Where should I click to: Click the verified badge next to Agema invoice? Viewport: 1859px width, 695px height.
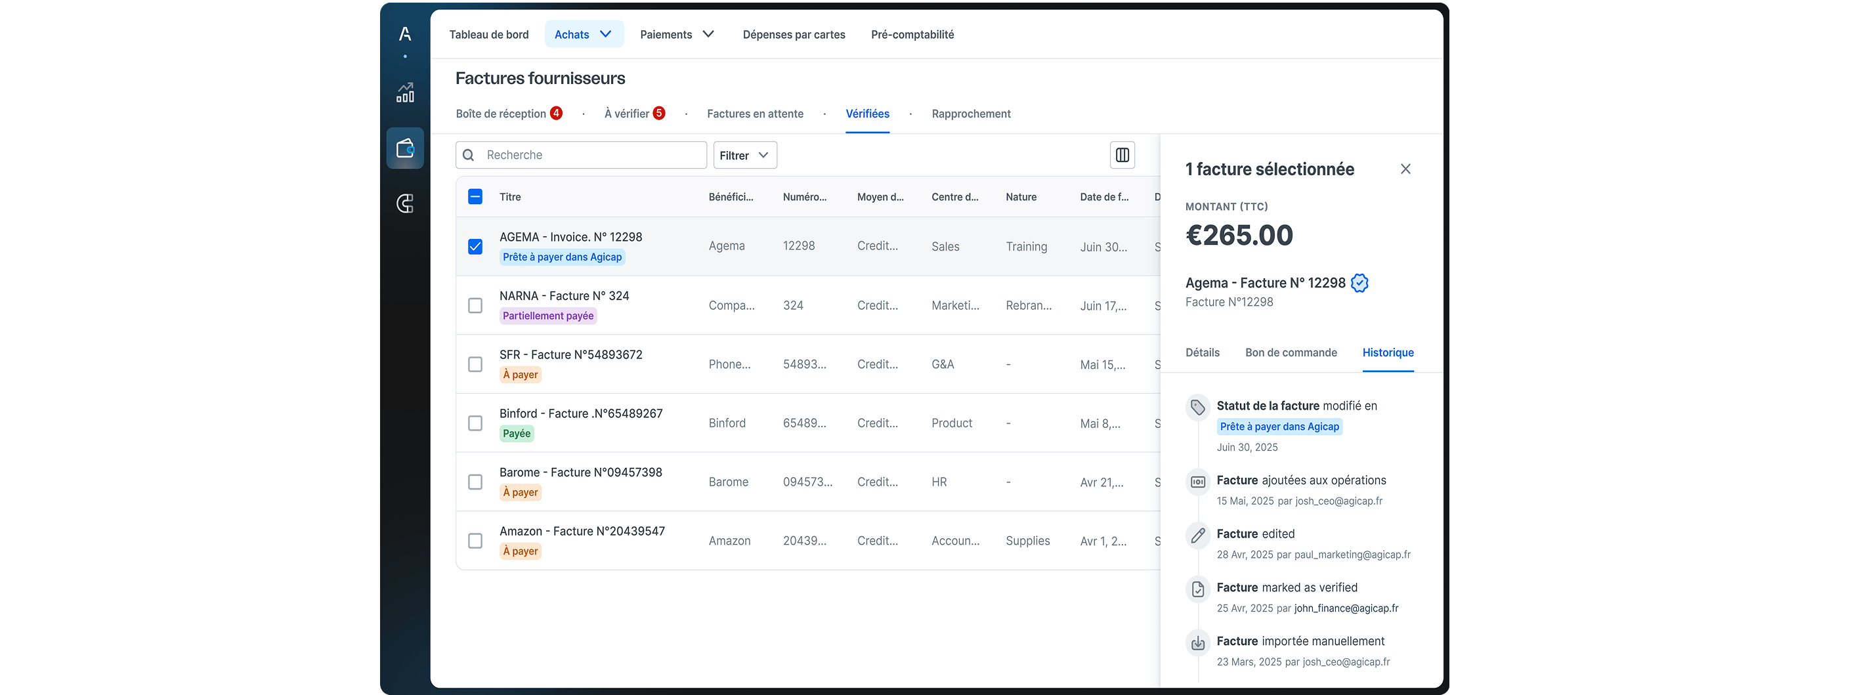coord(1359,283)
